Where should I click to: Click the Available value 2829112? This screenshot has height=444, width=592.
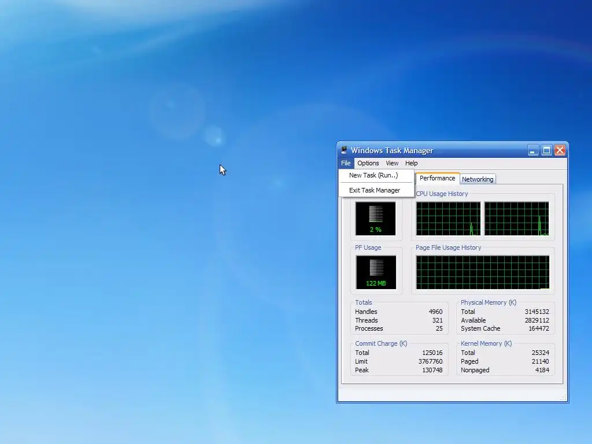[x=537, y=320]
